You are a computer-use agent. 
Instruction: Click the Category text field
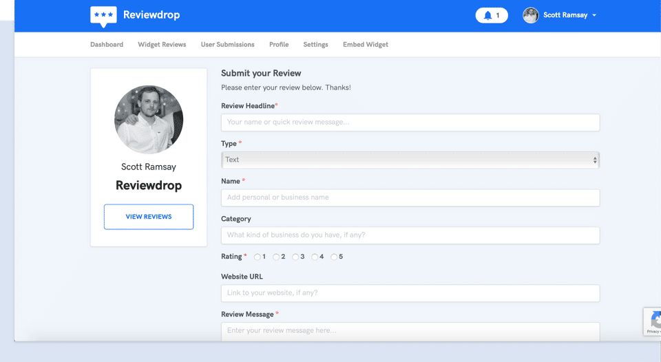410,235
